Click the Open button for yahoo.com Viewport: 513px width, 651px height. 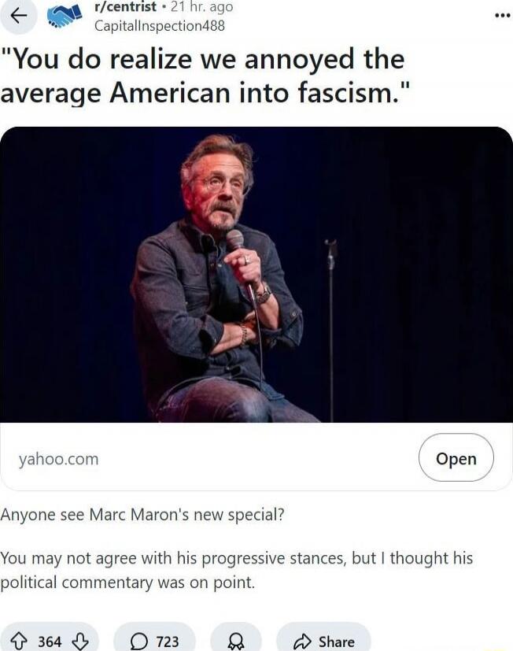(456, 458)
